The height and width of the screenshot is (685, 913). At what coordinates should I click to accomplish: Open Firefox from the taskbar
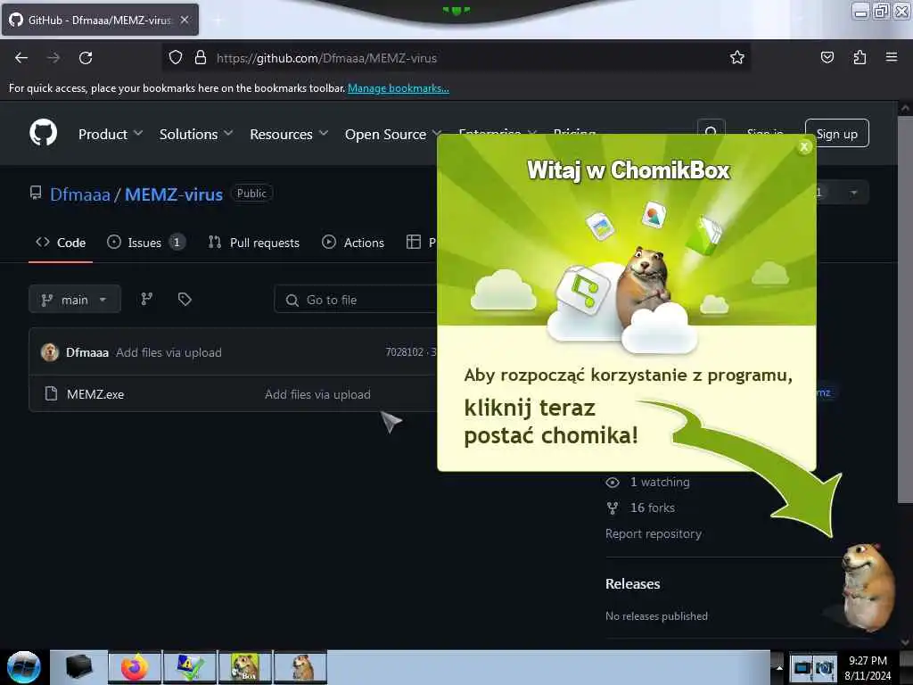click(x=134, y=667)
